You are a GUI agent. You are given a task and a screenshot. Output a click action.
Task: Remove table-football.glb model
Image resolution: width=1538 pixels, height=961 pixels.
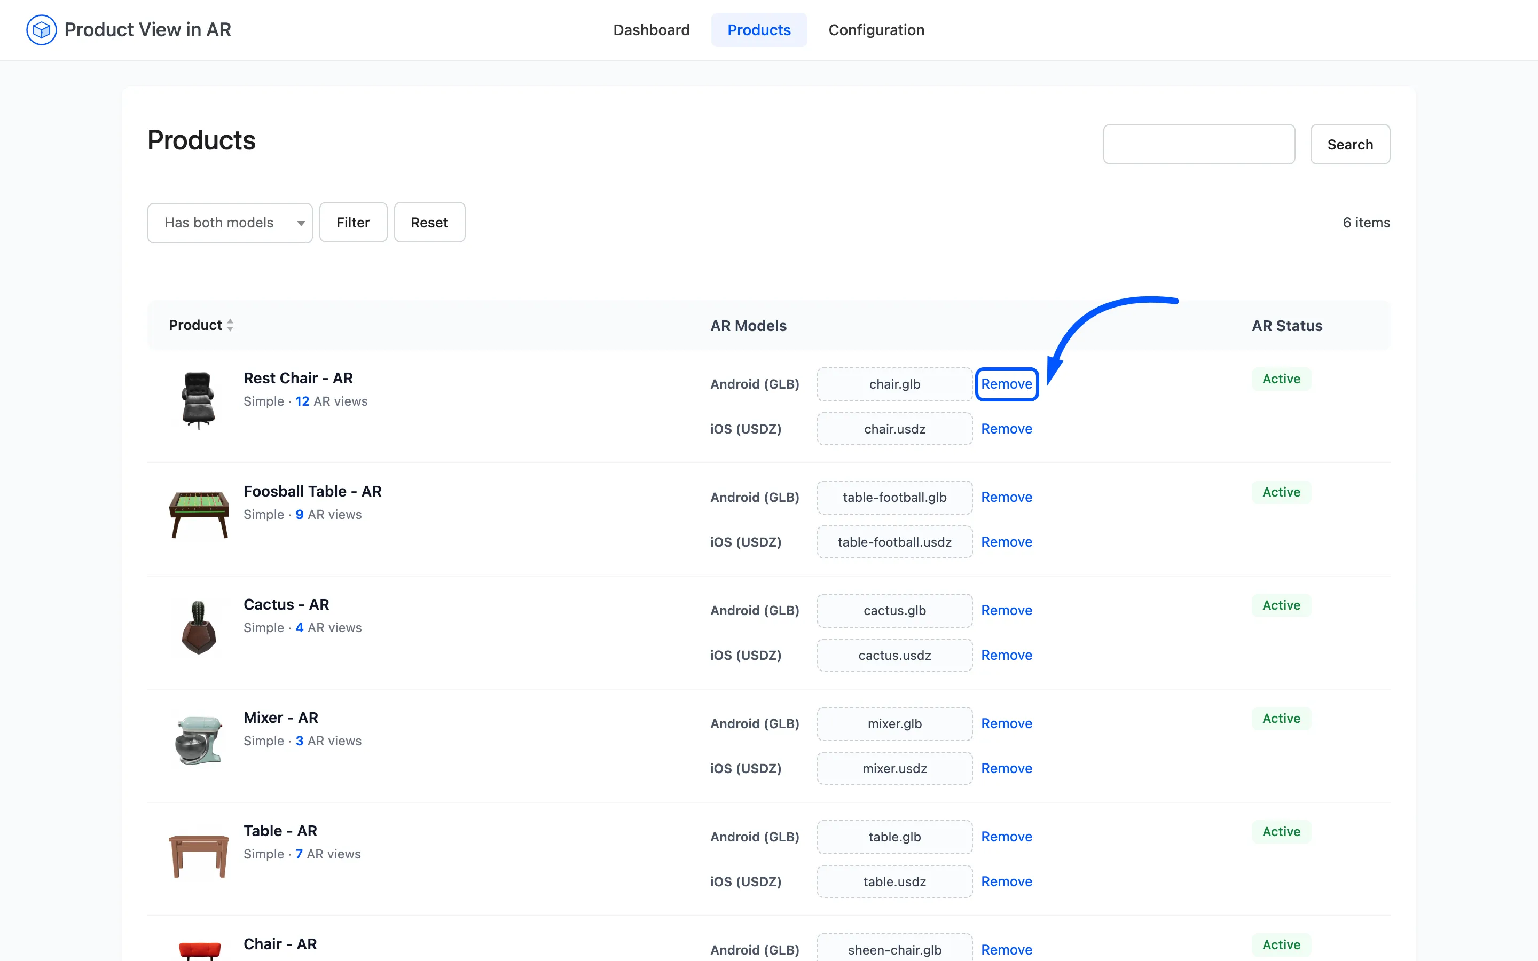pyautogui.click(x=1007, y=497)
